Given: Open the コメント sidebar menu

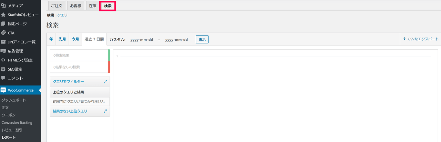Looking at the screenshot, I should 20,78.
